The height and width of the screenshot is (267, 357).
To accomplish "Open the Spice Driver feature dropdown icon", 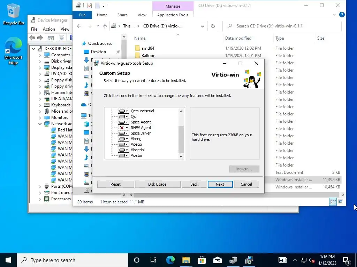I will coord(123,133).
